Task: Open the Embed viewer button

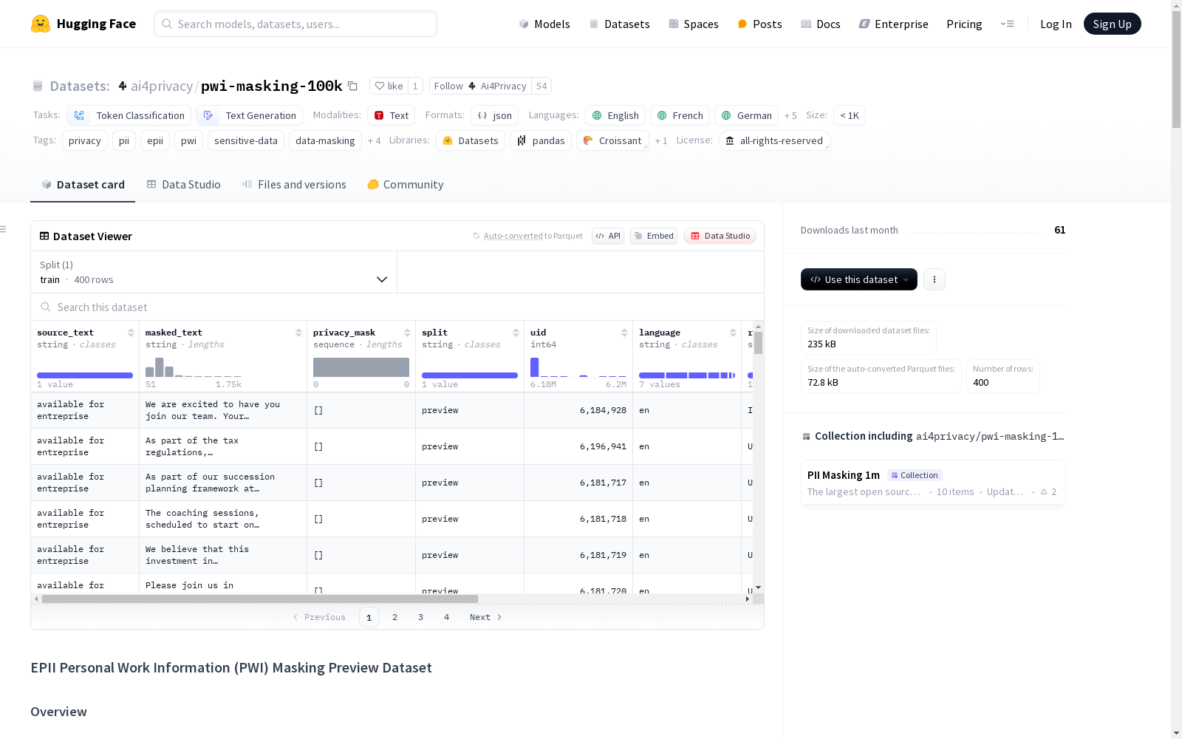Action: click(x=654, y=236)
